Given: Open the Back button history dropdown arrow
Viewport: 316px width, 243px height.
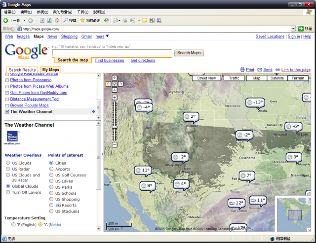Looking at the screenshot, I should tap(24, 20).
